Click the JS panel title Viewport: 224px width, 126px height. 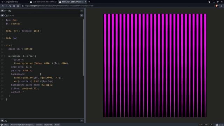point(6,121)
